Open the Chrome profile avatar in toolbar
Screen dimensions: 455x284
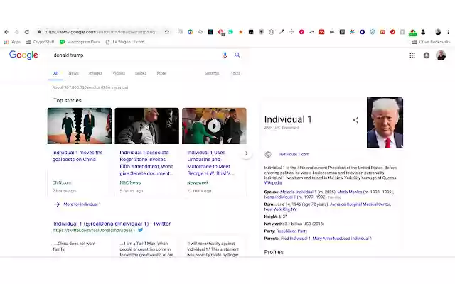coord(438,32)
